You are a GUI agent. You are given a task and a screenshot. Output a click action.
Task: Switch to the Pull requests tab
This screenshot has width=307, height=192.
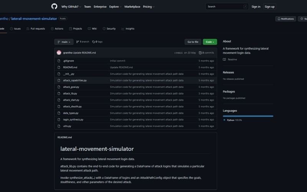pos(36,28)
